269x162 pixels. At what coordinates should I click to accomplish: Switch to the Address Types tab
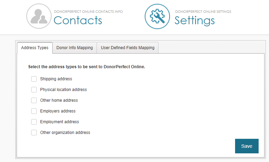pos(35,48)
